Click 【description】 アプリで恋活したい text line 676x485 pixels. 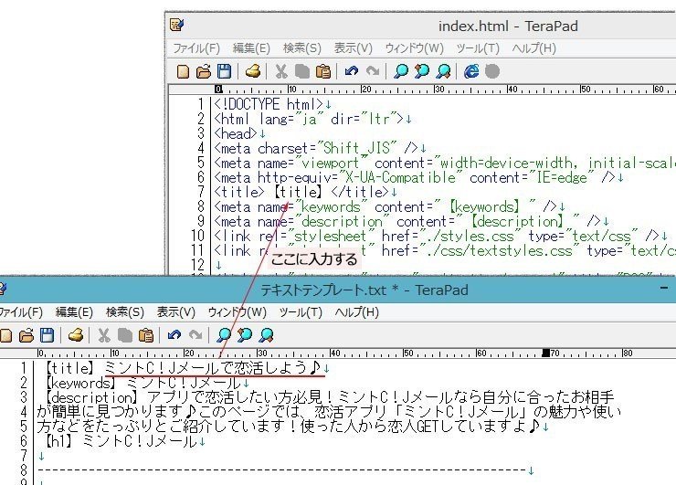[x=330, y=397]
